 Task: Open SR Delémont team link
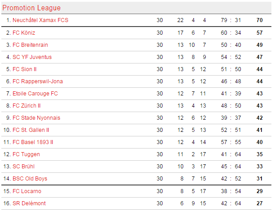point(29,203)
